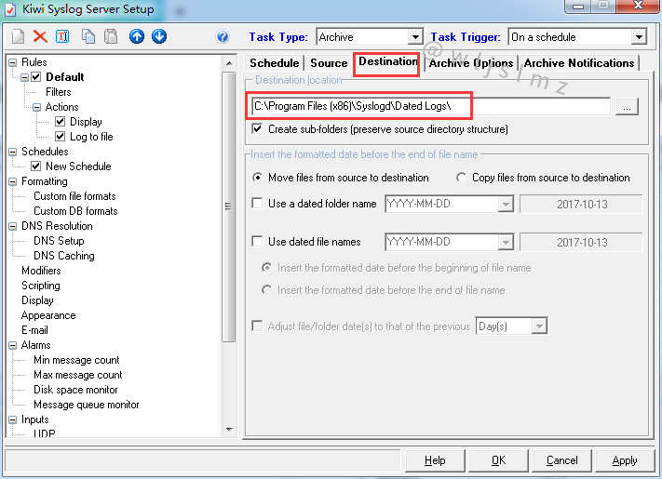
Task: Click the Apply button
Action: pyautogui.click(x=625, y=460)
